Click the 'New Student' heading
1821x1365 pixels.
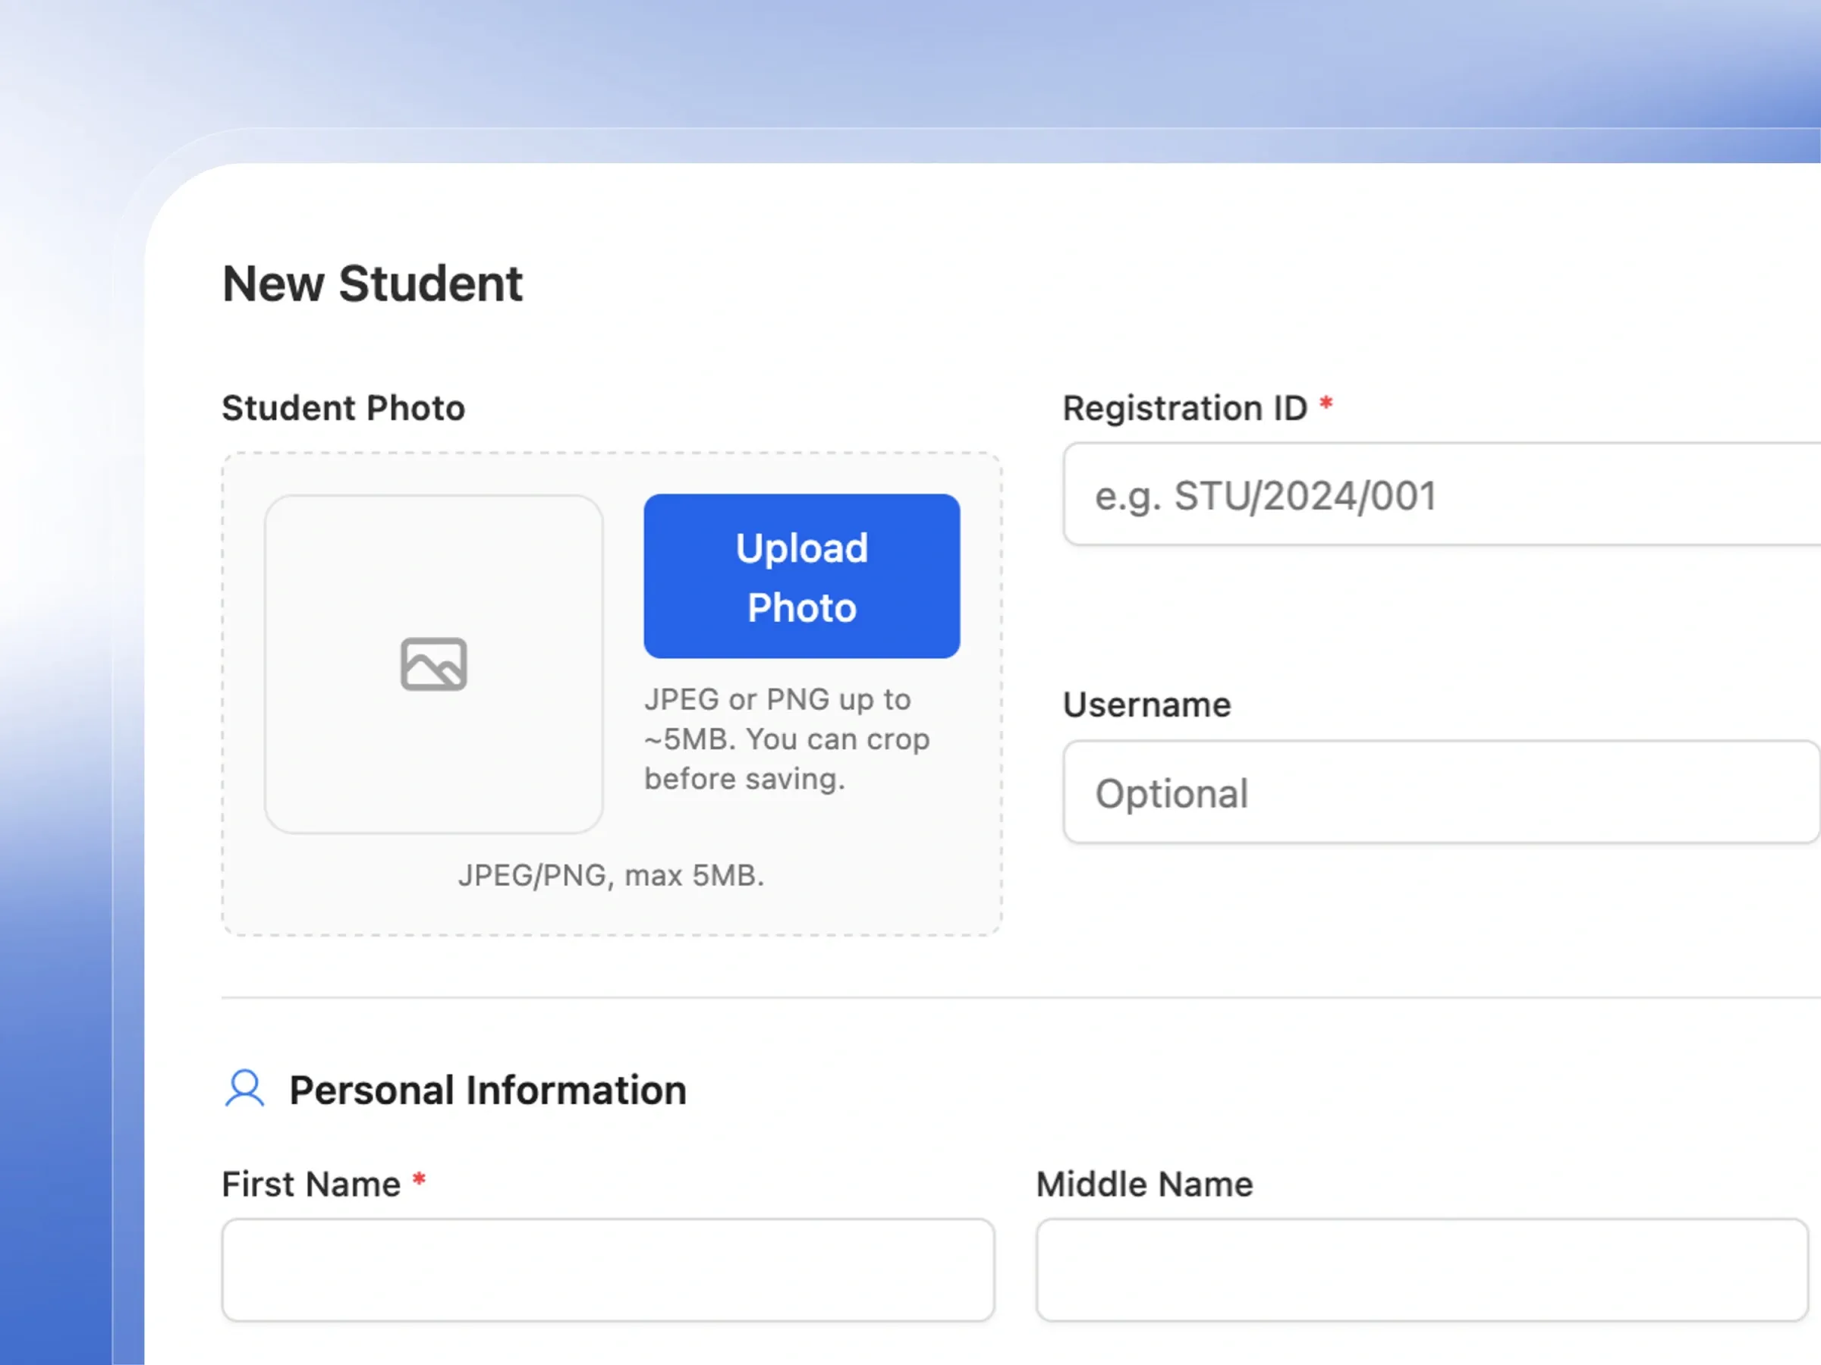372,284
